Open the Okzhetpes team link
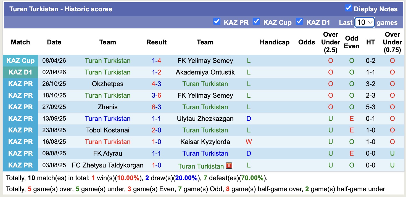Image resolution: width=406 pixels, height=197 pixels. coord(108,84)
